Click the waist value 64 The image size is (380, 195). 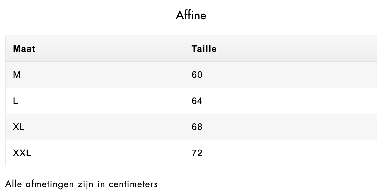[x=197, y=101]
